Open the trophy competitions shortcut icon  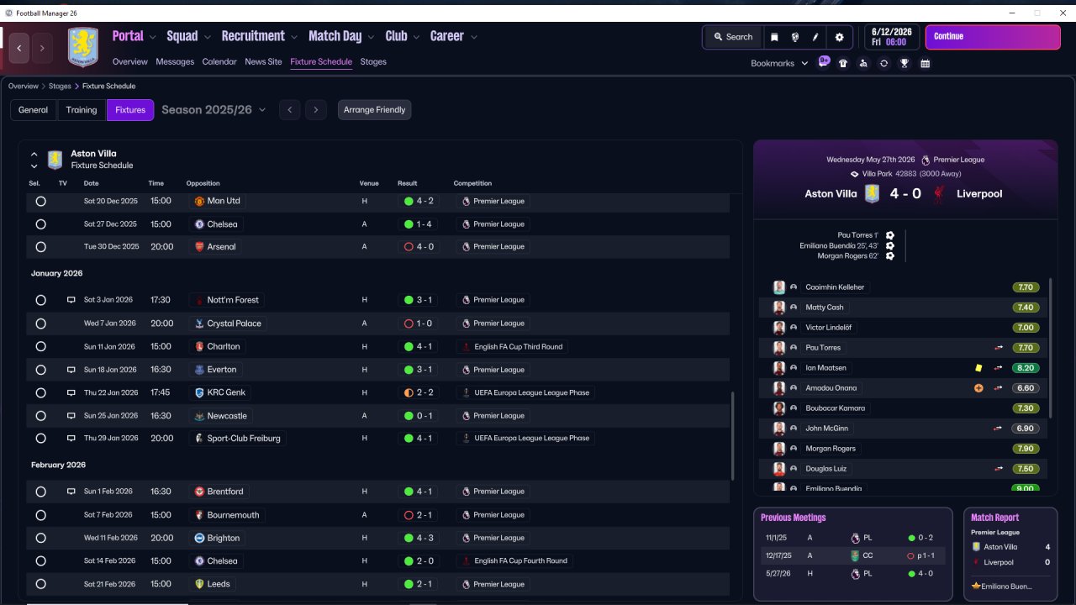905,63
